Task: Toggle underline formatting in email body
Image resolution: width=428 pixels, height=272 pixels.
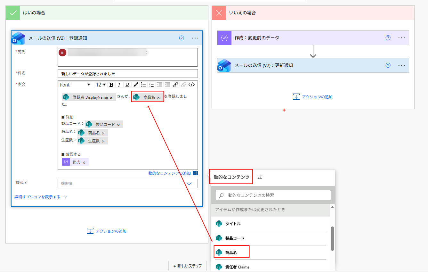Action: 127,85
